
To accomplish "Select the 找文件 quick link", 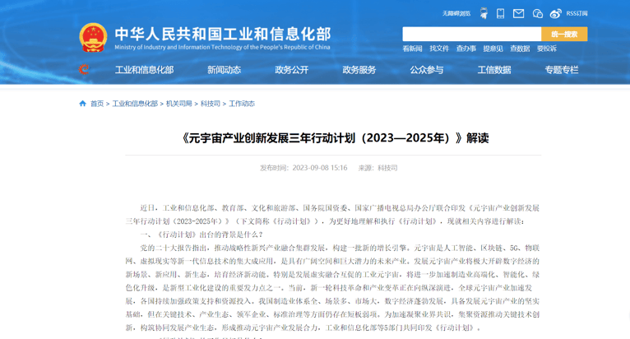I will click(x=439, y=49).
